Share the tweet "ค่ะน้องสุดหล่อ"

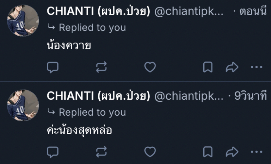click(232, 152)
